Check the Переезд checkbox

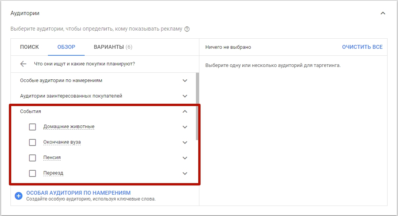click(x=32, y=173)
